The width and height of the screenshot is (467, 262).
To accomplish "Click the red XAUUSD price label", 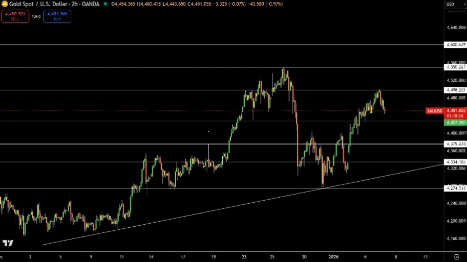I will [x=433, y=110].
